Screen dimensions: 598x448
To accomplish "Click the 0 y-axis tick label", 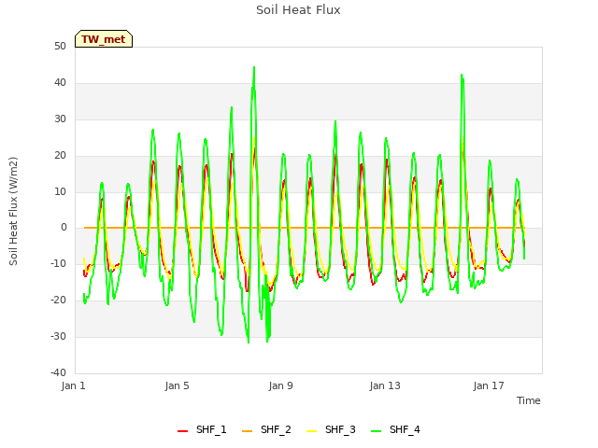I will tap(64, 228).
